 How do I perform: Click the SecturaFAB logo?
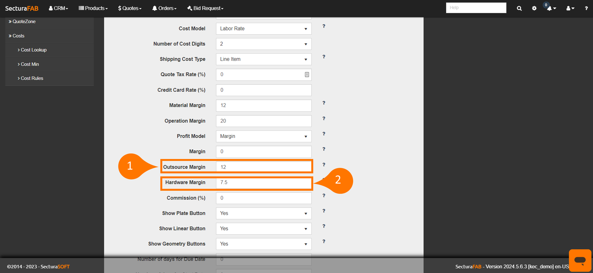coord(22,8)
